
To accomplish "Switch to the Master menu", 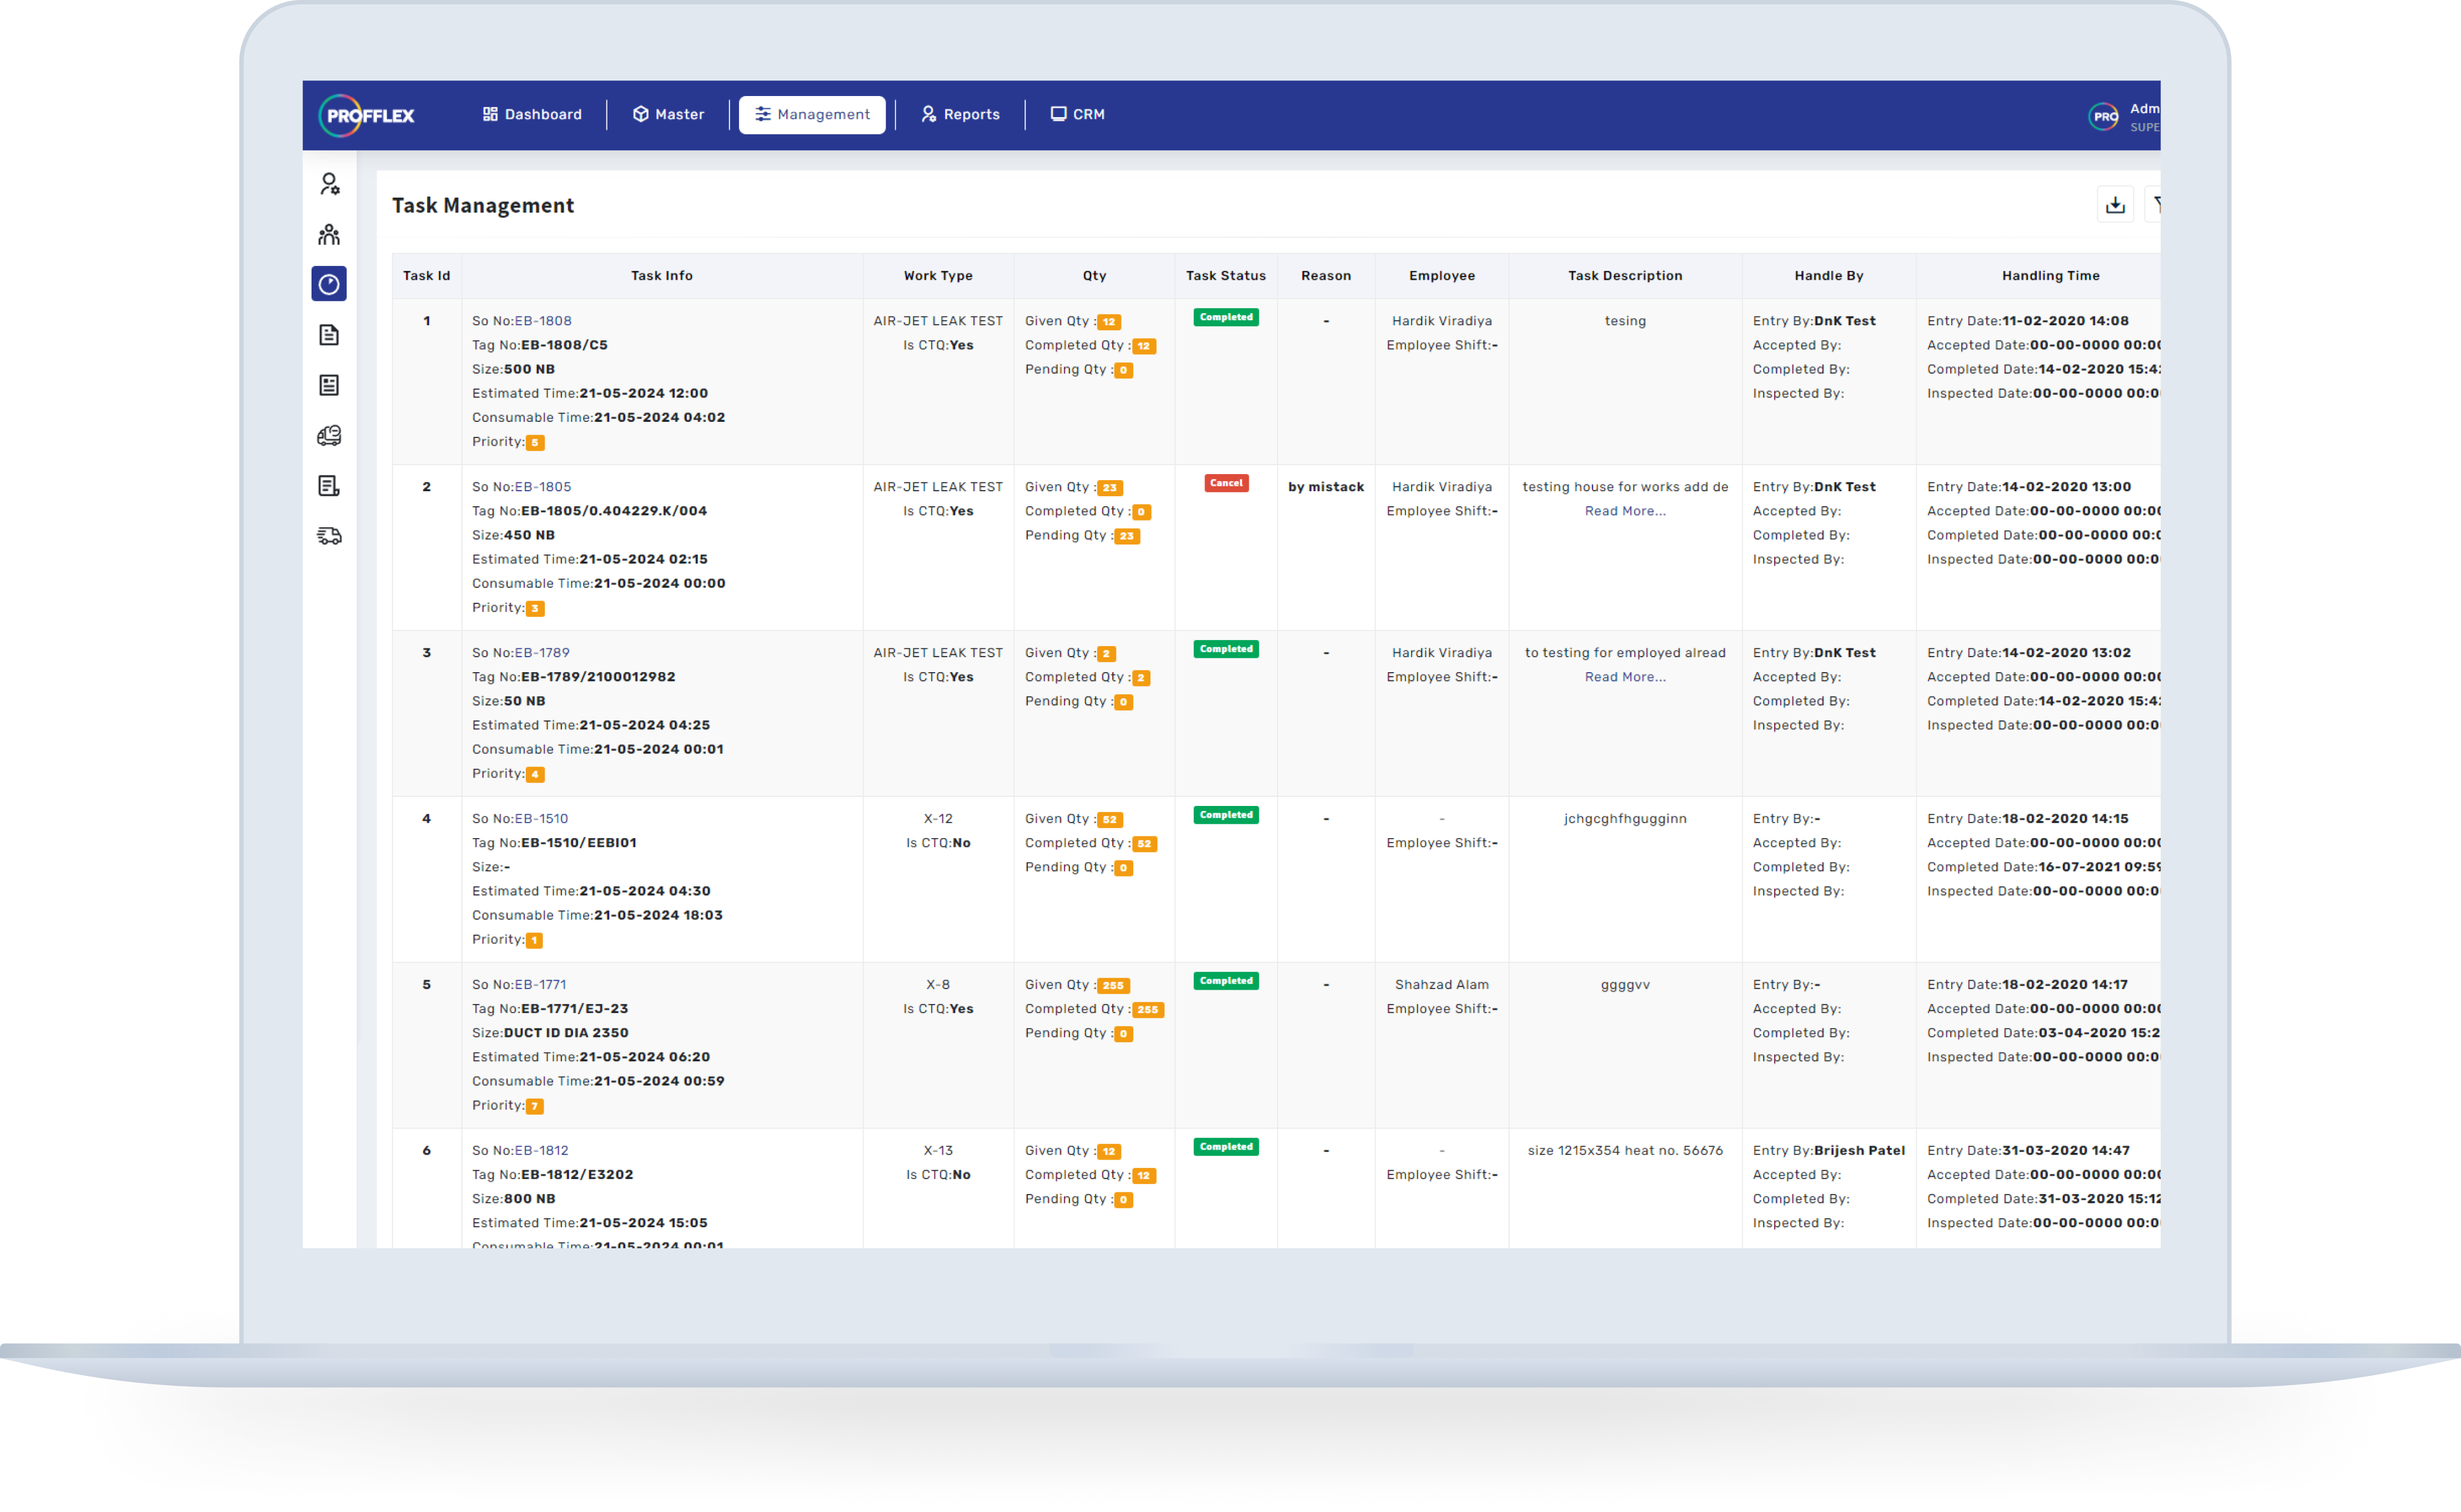I will point(668,114).
